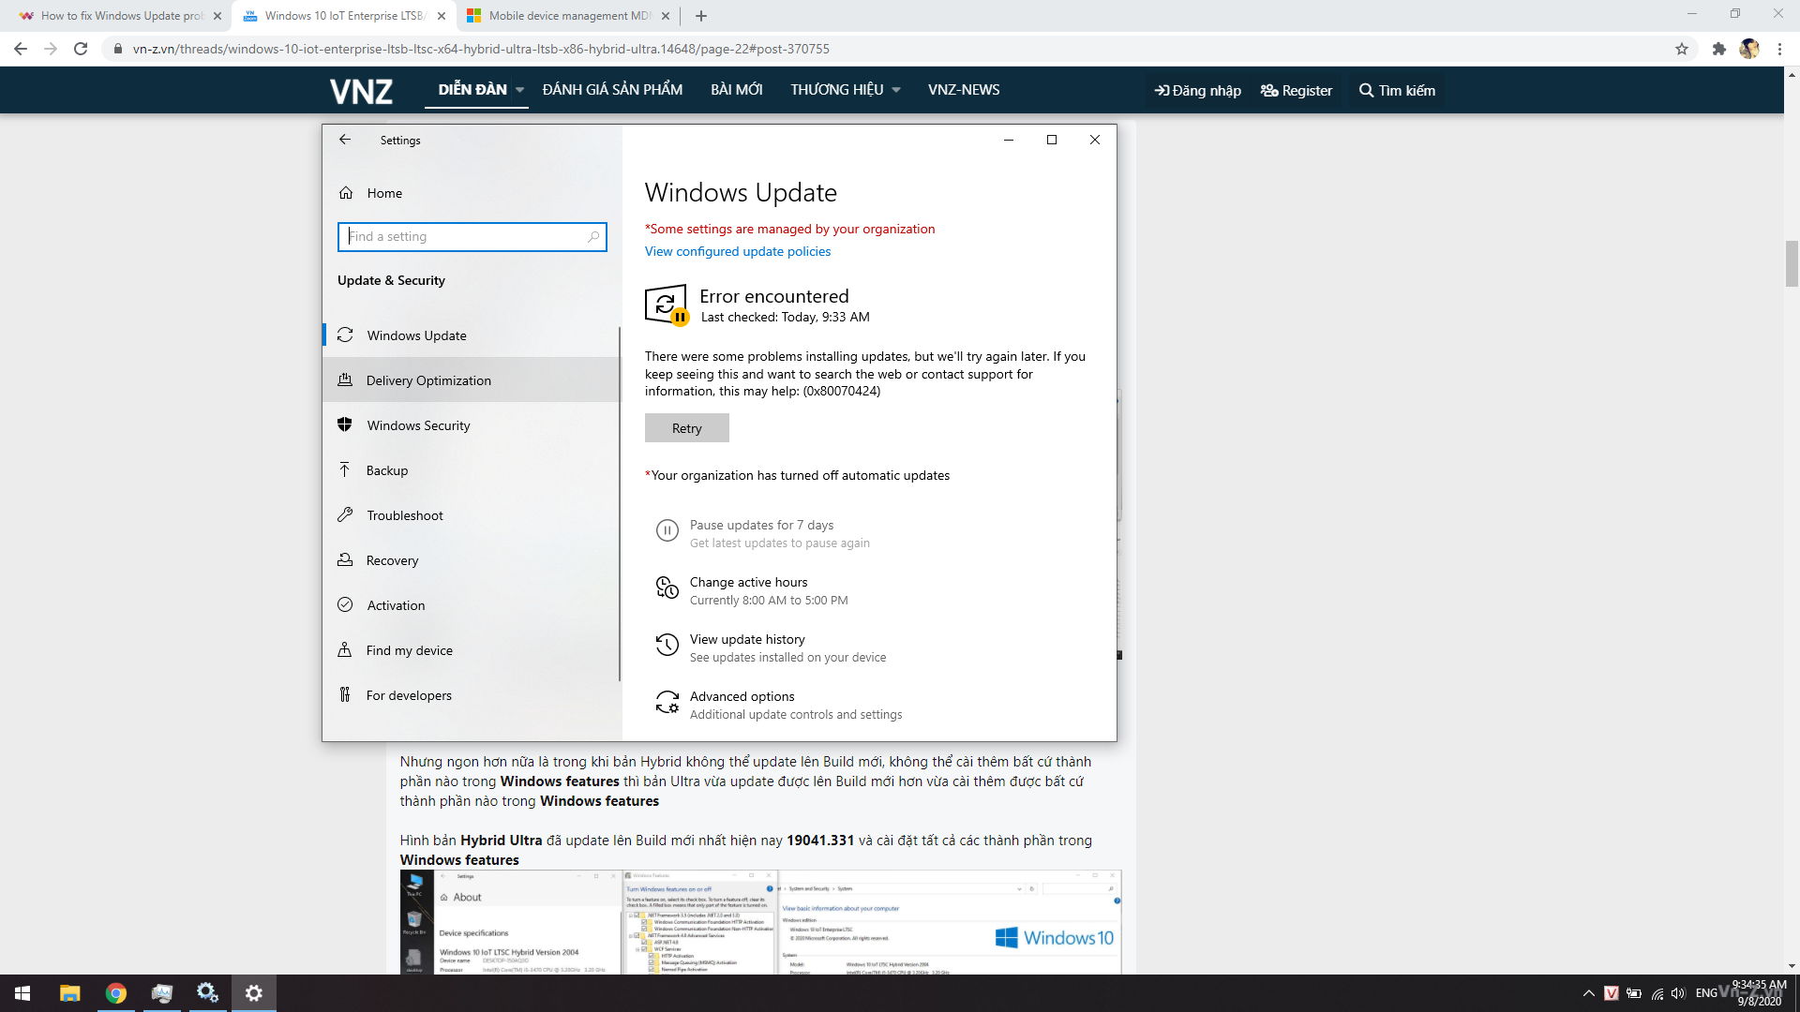Close the How to fix Windows Update tab
Viewport: 1800px width, 1012px height.
tap(217, 16)
